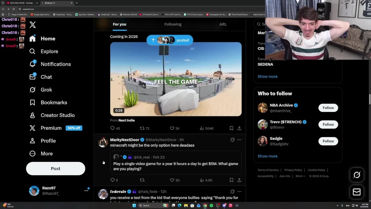Open the Cookie Policy link
This screenshot has height=209, width=371.
point(316,170)
